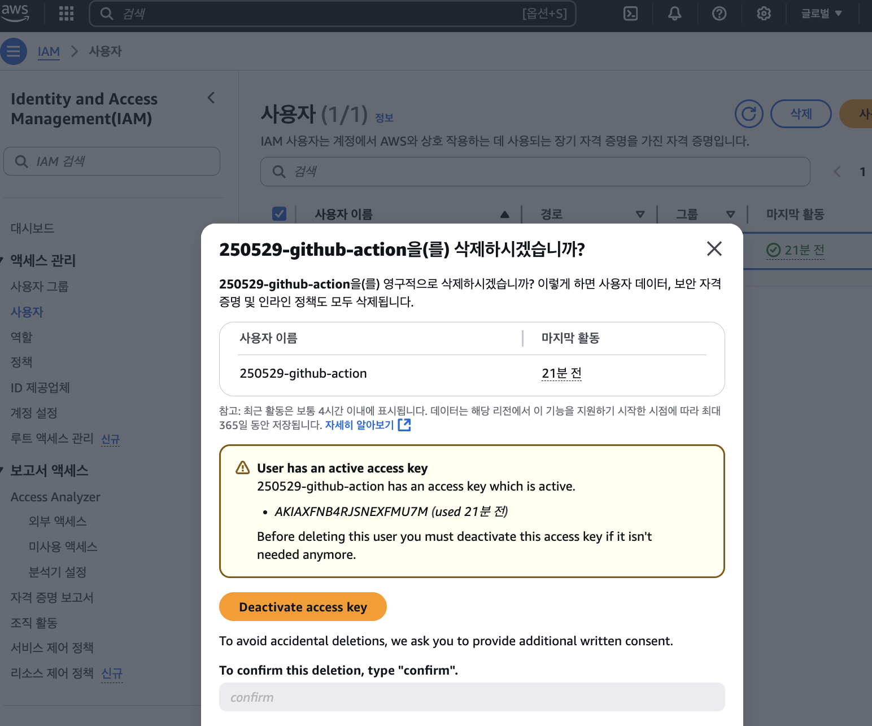Click the IAM breadcrumb link
The width and height of the screenshot is (872, 726).
(x=49, y=51)
